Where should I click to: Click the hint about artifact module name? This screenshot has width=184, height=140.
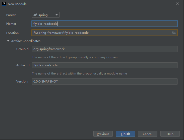[79, 73]
